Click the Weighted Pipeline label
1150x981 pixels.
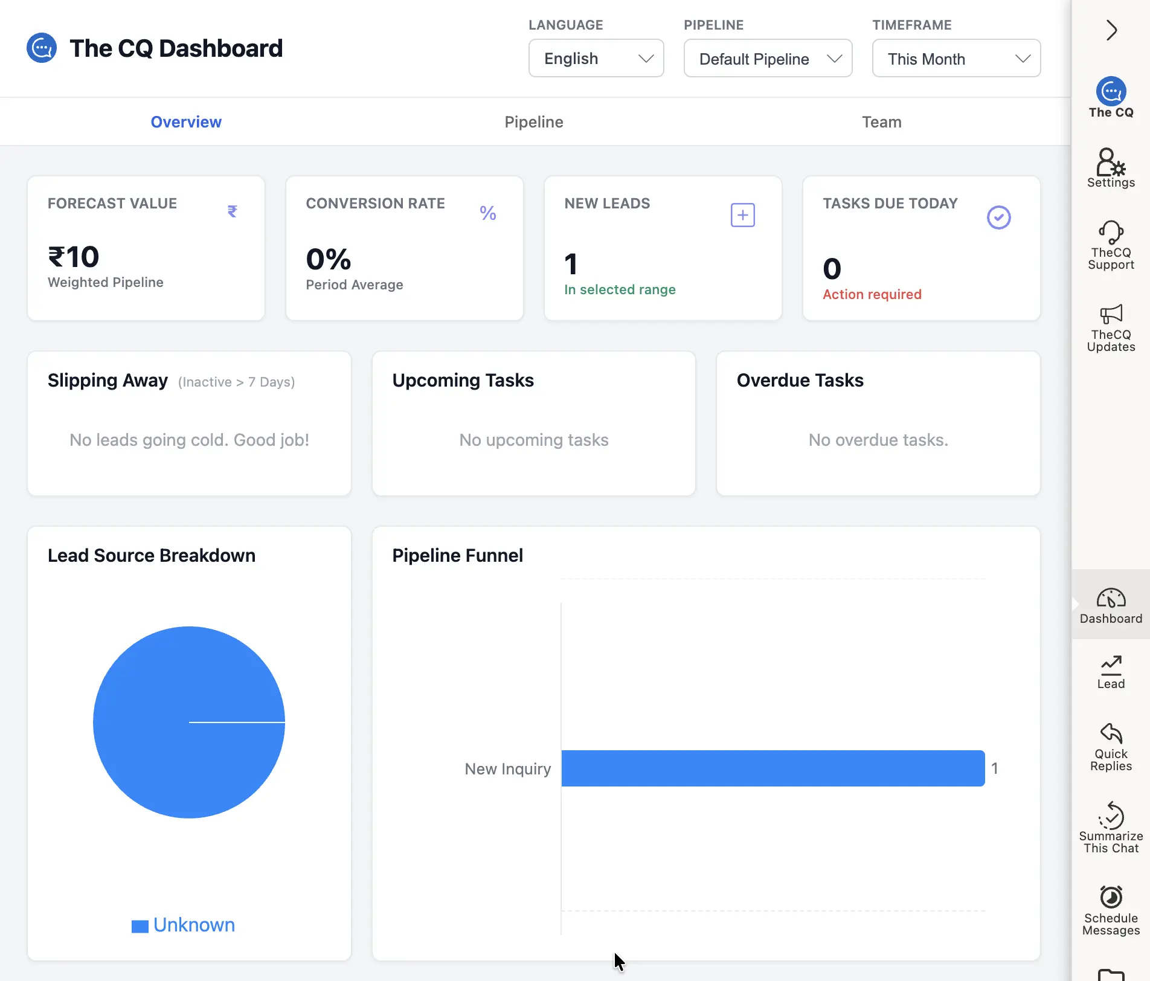click(106, 283)
